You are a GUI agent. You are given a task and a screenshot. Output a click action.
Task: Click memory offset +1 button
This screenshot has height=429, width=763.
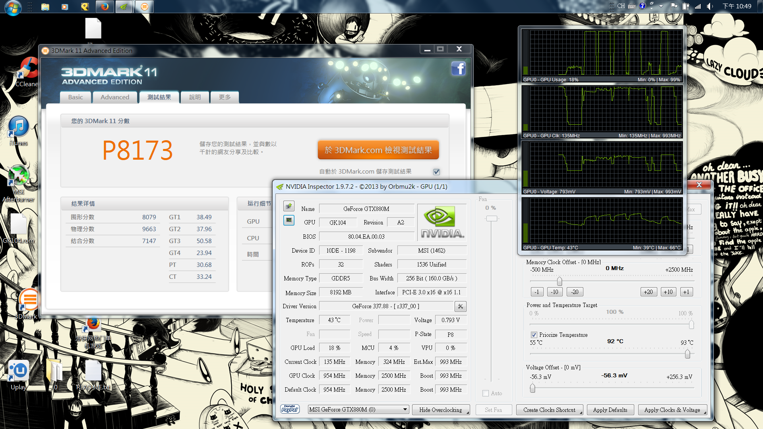coord(686,292)
